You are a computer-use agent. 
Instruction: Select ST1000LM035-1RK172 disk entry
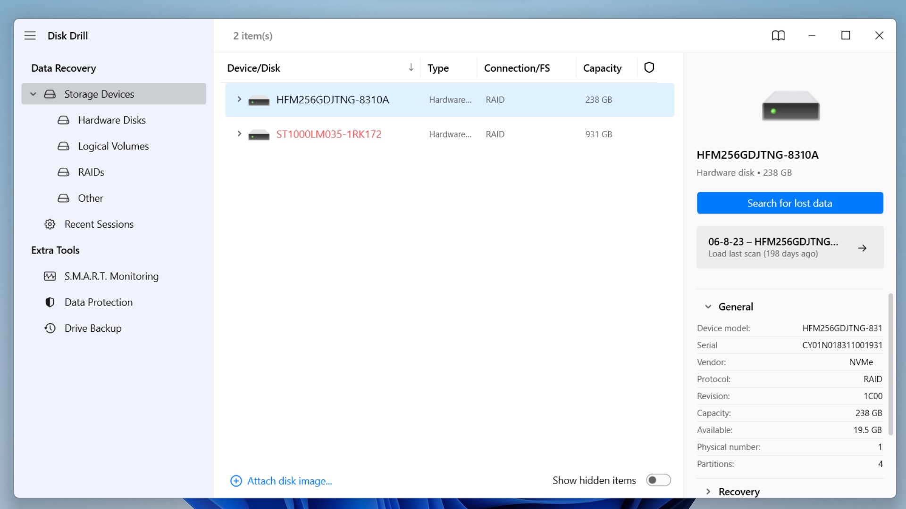328,134
